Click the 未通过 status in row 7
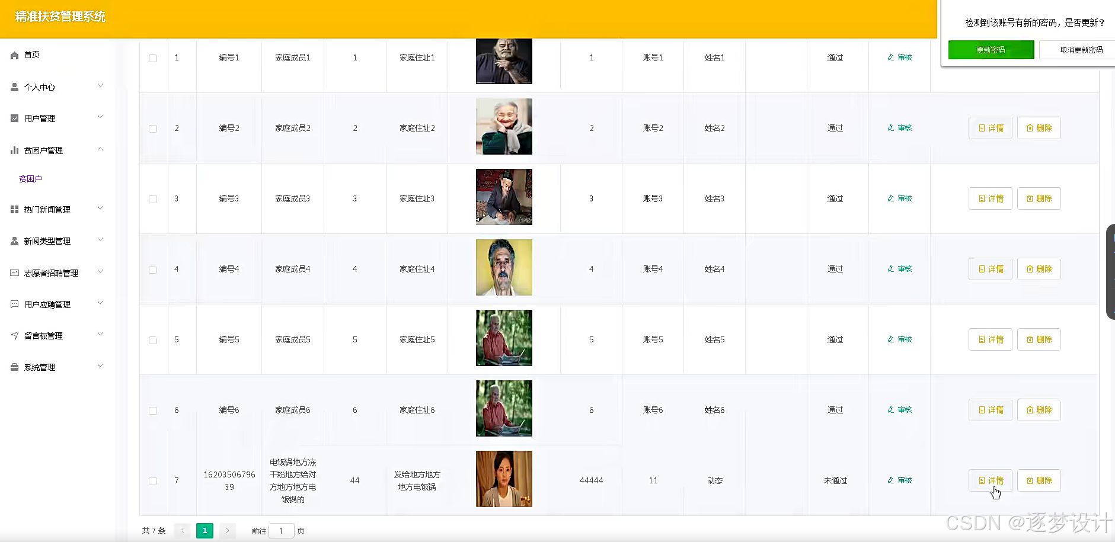 [835, 480]
